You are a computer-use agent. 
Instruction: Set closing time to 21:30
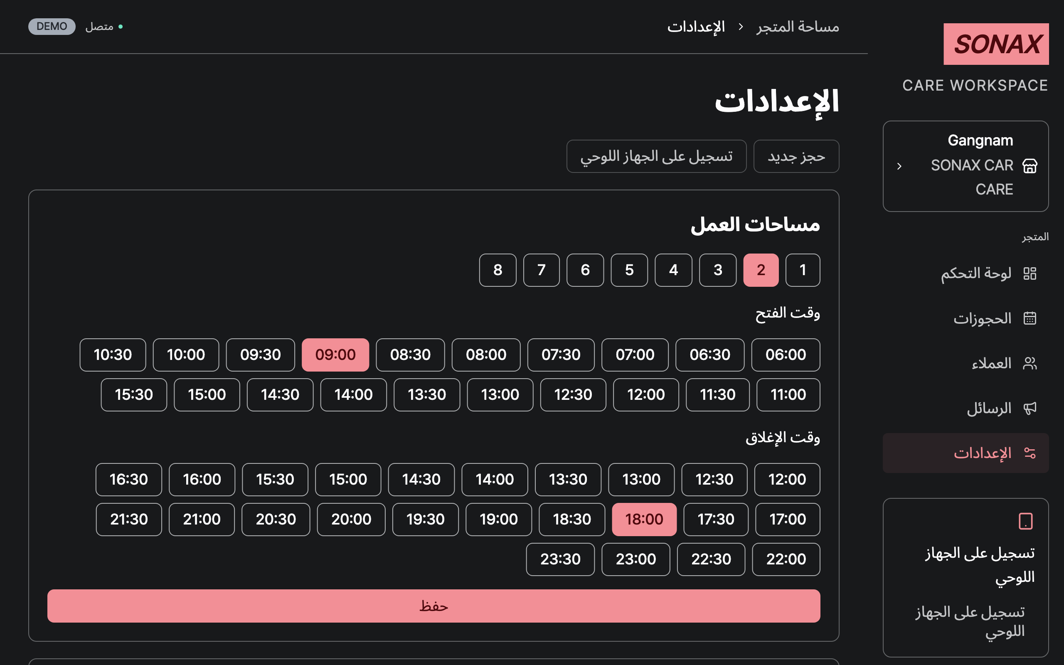[129, 520]
